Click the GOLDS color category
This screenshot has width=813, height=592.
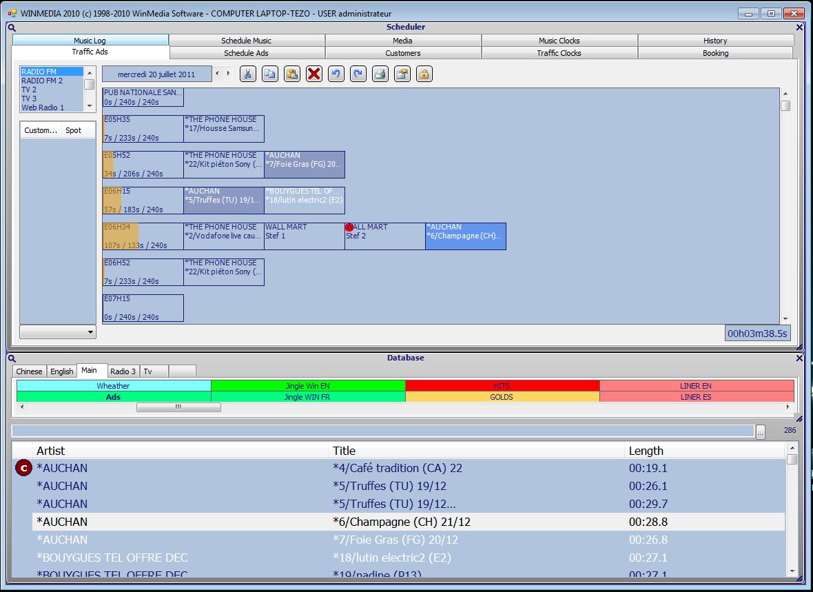pyautogui.click(x=502, y=397)
